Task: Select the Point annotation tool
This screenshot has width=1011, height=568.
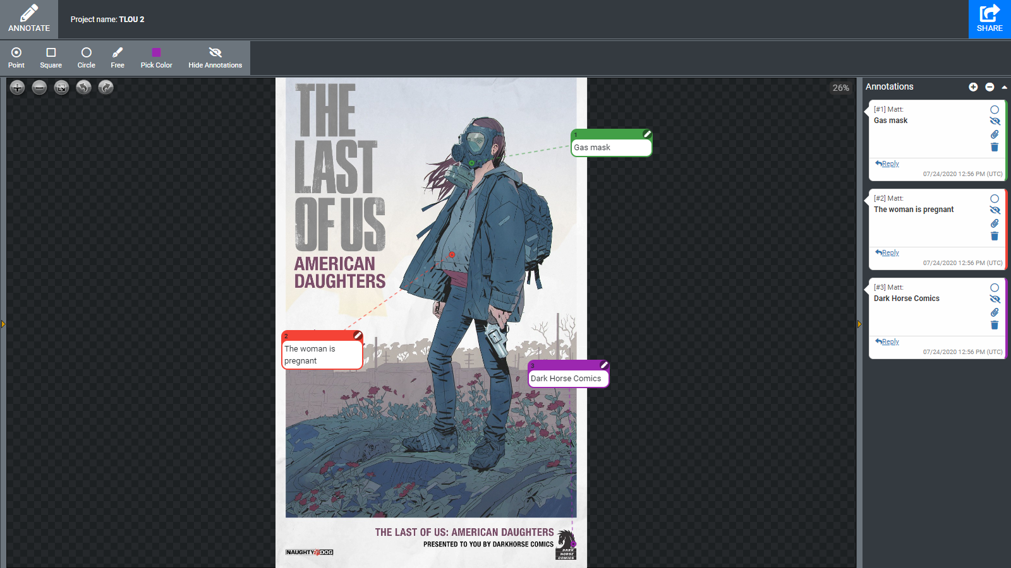Action: pos(16,57)
